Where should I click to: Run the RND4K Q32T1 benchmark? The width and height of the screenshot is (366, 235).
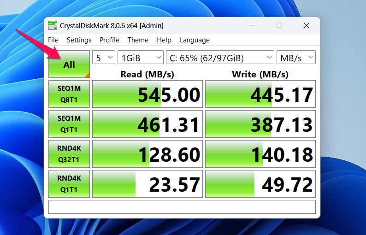pyautogui.click(x=69, y=154)
